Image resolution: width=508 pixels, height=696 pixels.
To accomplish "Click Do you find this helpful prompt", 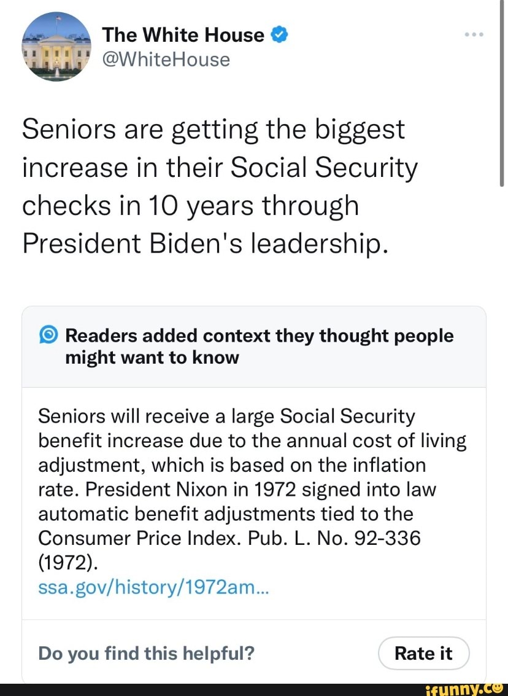I will coord(146,653).
